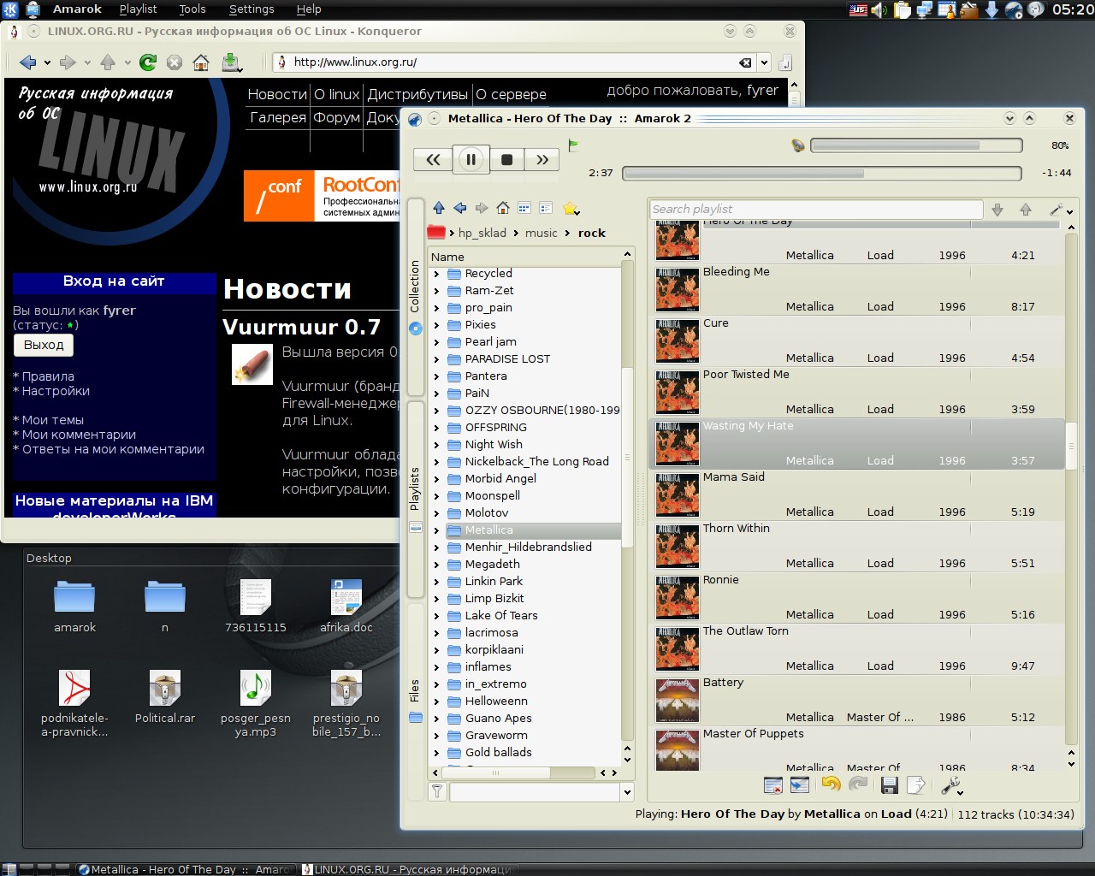This screenshot has width=1095, height=876.
Task: Switch file browser to short view
Action: 524,208
